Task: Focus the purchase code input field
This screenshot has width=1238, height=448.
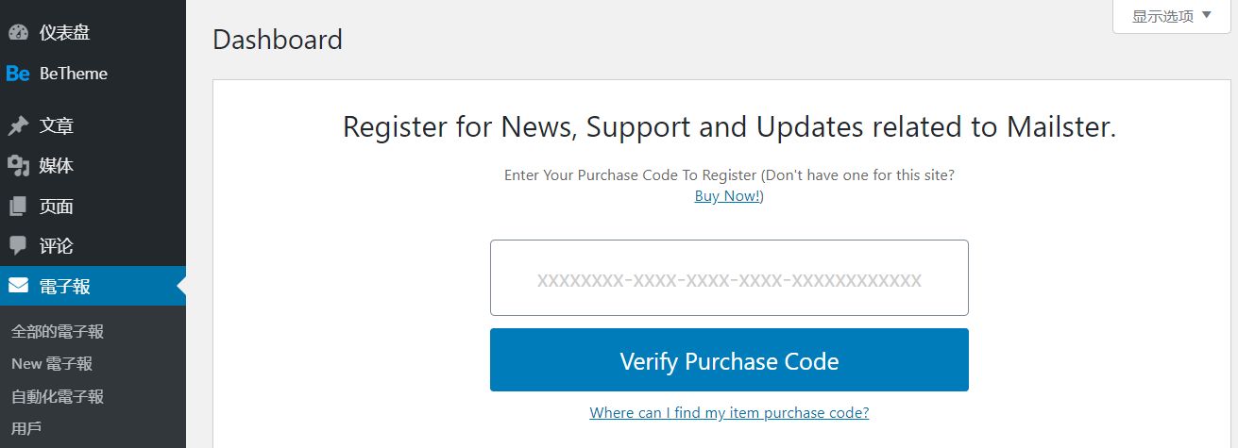Action: 729,278
